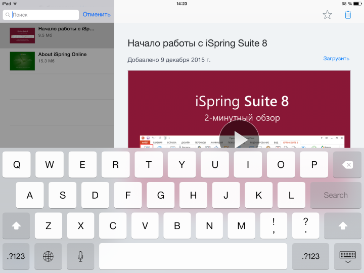The image size is (364, 273).
Task: Tap the Q key
Action: point(17,165)
